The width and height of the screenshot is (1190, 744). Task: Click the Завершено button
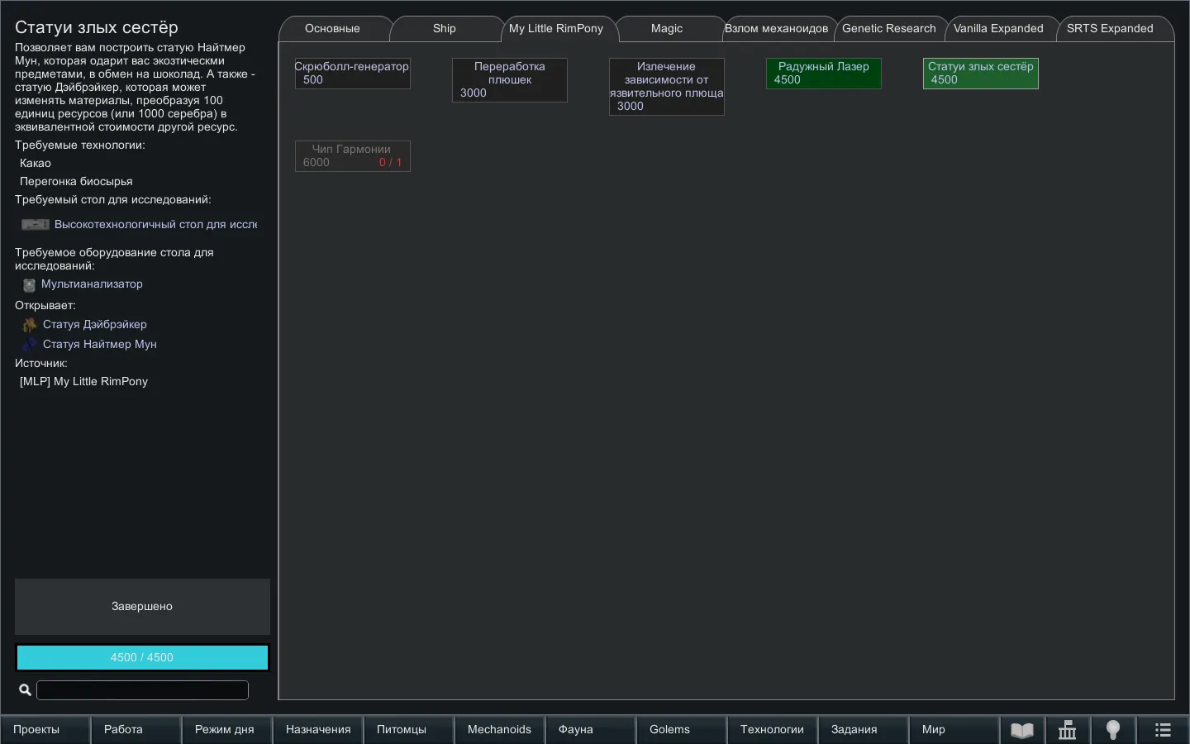142,607
